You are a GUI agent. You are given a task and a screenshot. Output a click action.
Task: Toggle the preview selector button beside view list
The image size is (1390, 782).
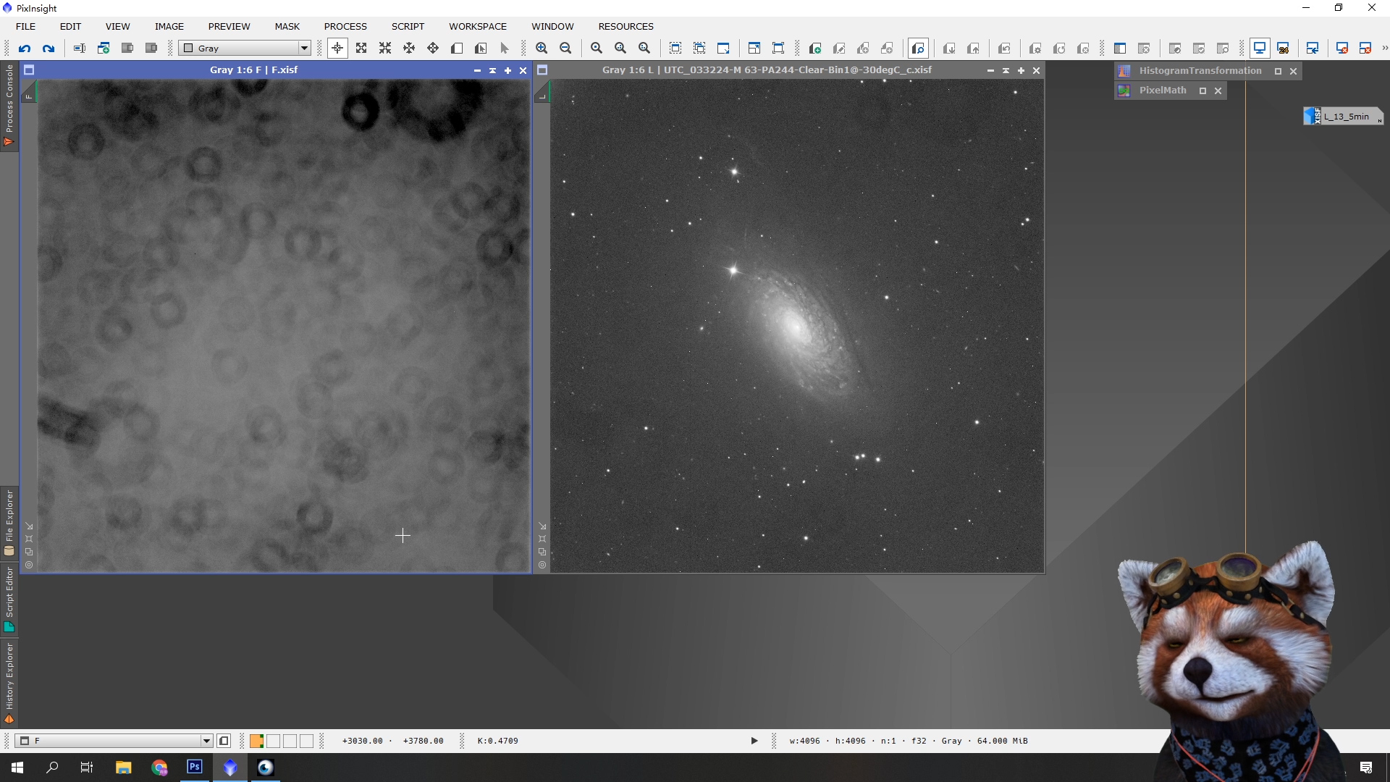point(224,741)
